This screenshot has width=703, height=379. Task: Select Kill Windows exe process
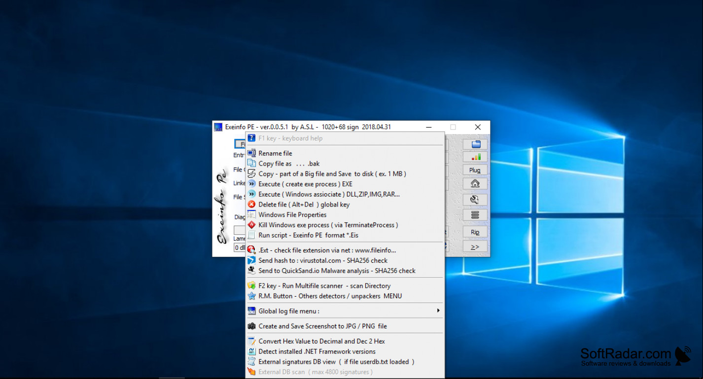345,225
